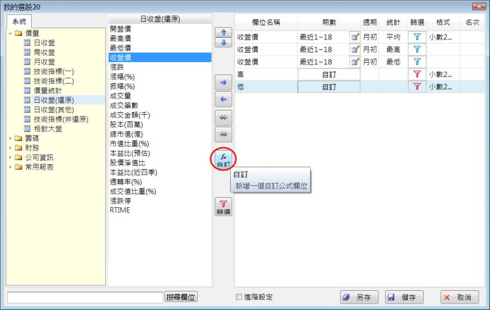Open 價量統計 in the tree
This screenshot has width=490, height=310.
click(x=48, y=90)
